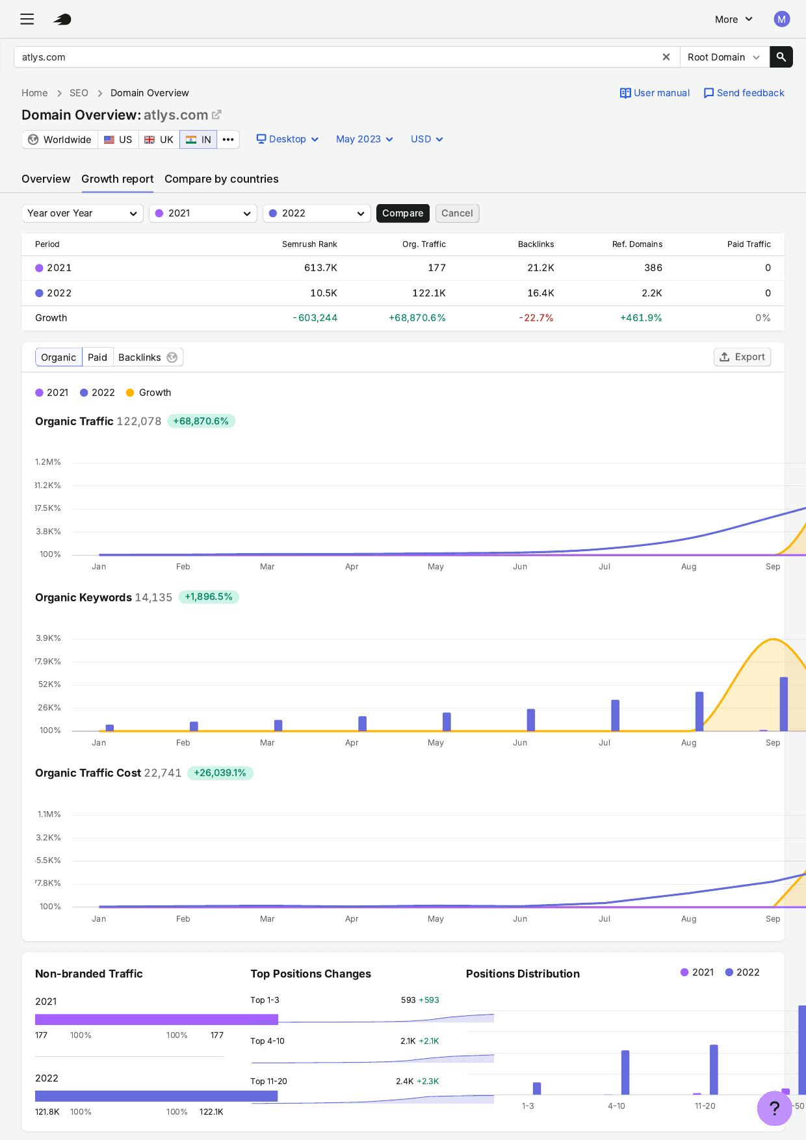The height and width of the screenshot is (1140, 806).
Task: Click the Semrush Rank column header
Action: (309, 244)
